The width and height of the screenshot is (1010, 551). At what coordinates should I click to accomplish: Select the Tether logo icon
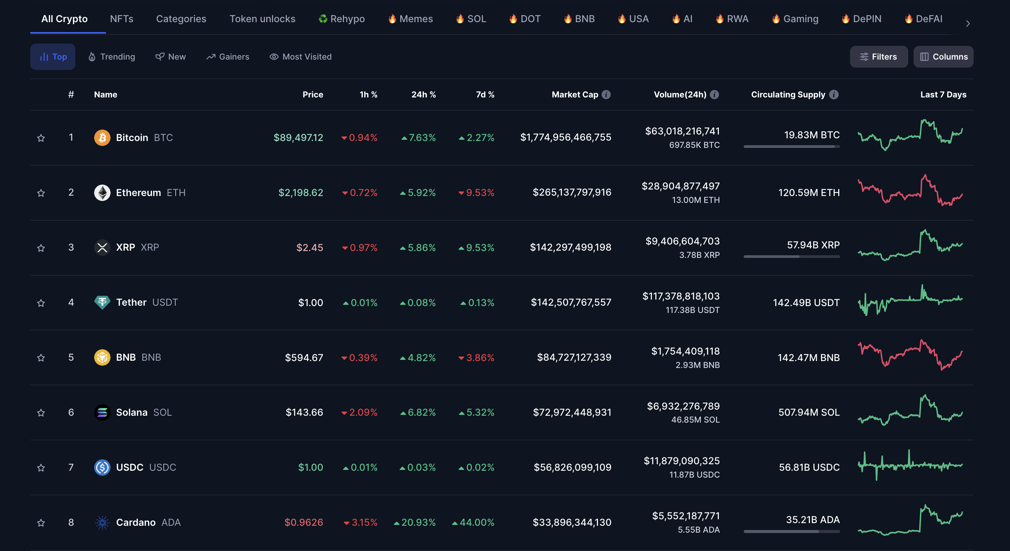(102, 302)
